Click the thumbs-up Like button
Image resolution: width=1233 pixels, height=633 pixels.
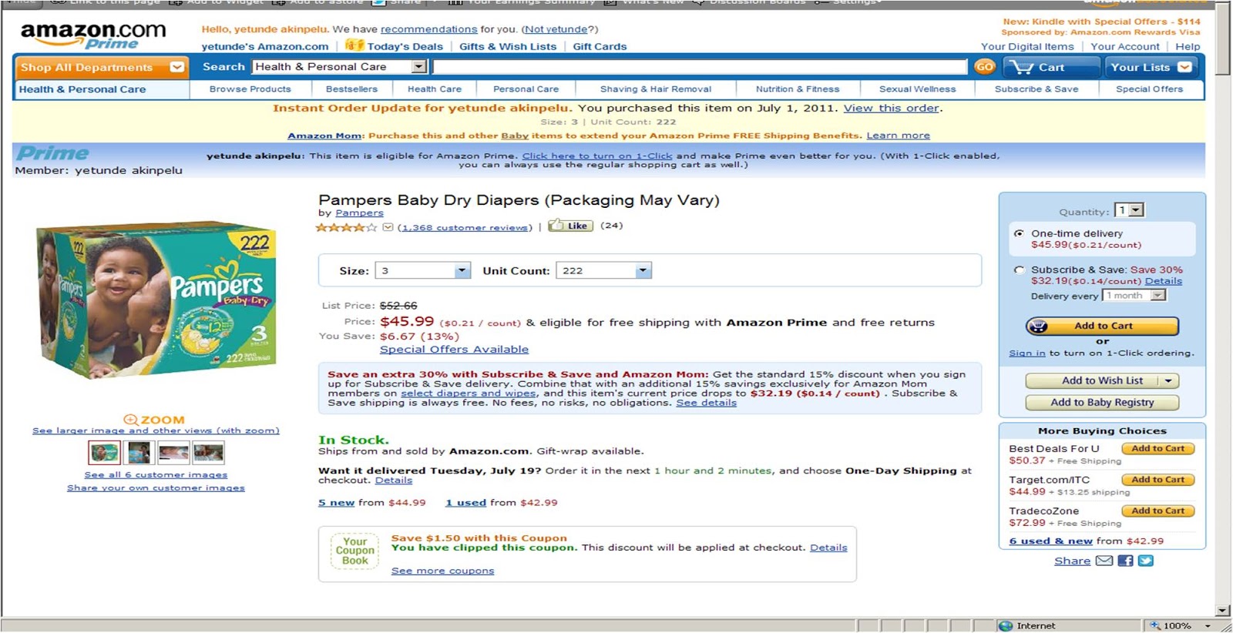[x=570, y=226]
